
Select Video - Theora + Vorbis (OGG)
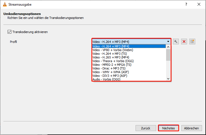129,61
